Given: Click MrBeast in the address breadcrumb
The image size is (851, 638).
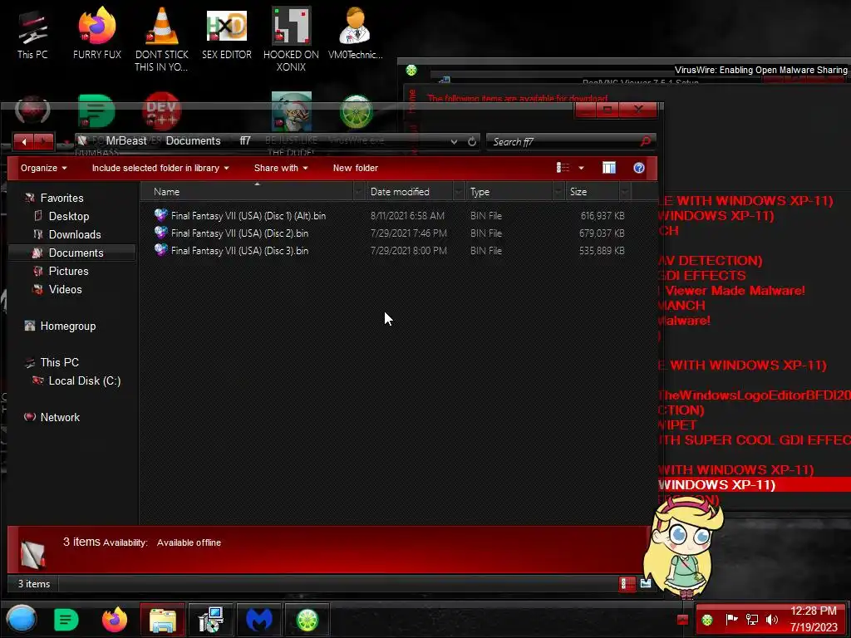Looking at the screenshot, I should click(126, 140).
